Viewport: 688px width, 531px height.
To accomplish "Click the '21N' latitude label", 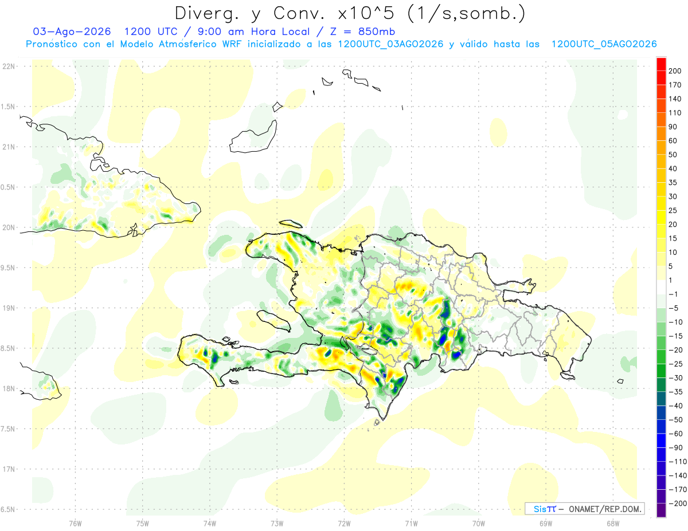I will (x=8, y=147).
